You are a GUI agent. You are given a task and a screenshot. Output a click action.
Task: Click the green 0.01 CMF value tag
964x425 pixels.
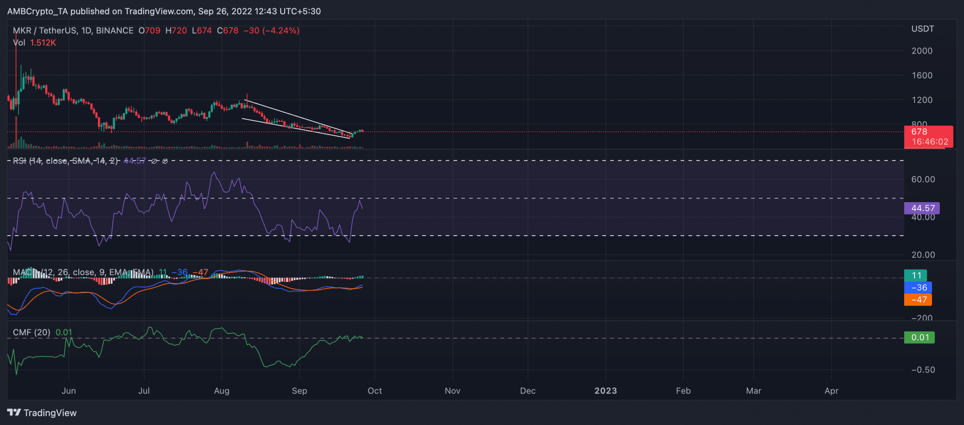919,337
